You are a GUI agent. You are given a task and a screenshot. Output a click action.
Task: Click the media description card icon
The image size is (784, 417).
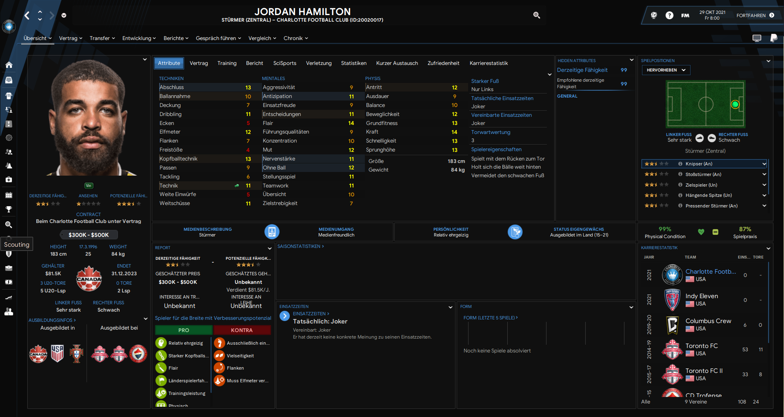click(272, 232)
